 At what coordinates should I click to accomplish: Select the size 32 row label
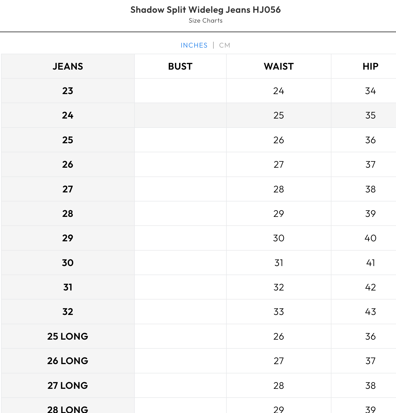[x=68, y=312]
